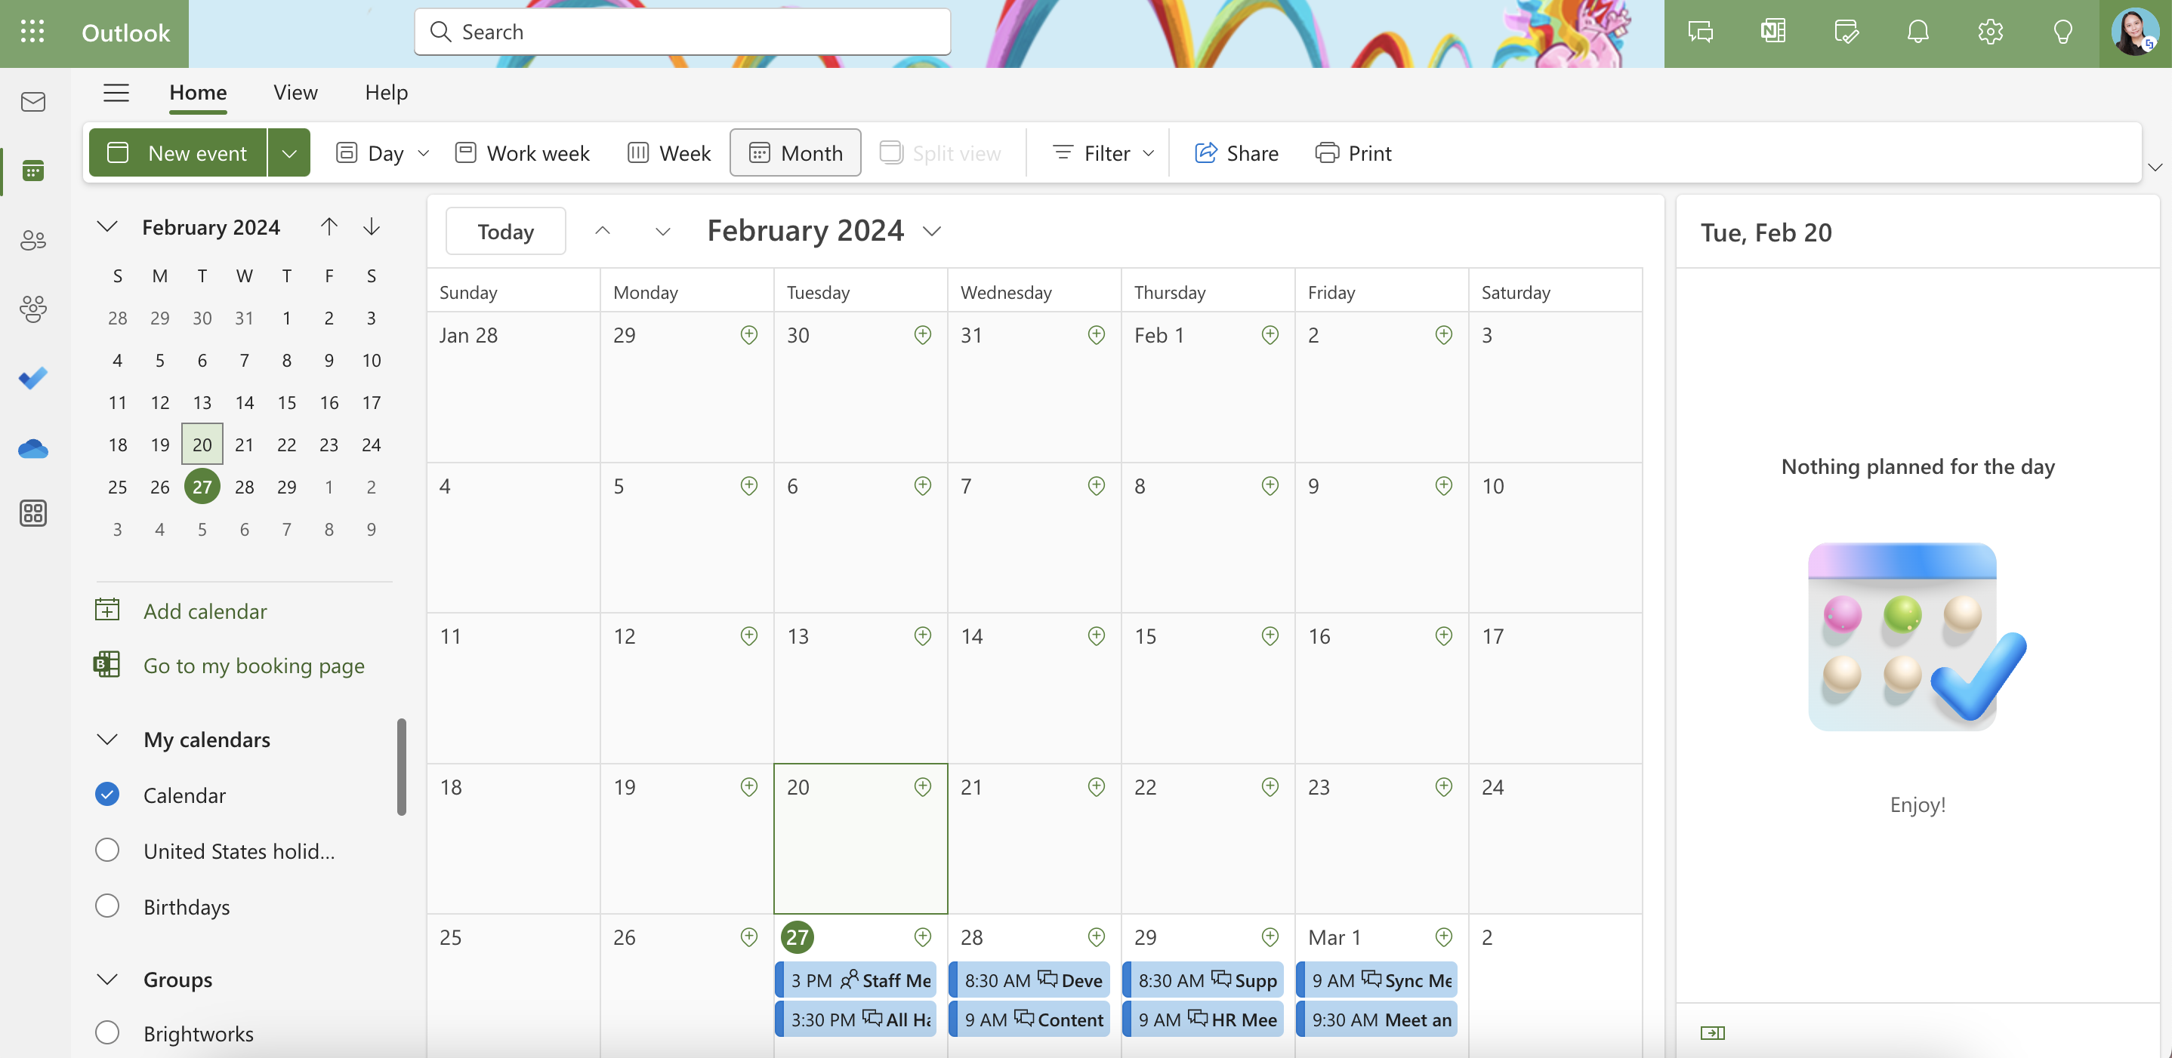The height and width of the screenshot is (1058, 2172).
Task: Open New event dropdown arrow
Action: click(x=289, y=153)
